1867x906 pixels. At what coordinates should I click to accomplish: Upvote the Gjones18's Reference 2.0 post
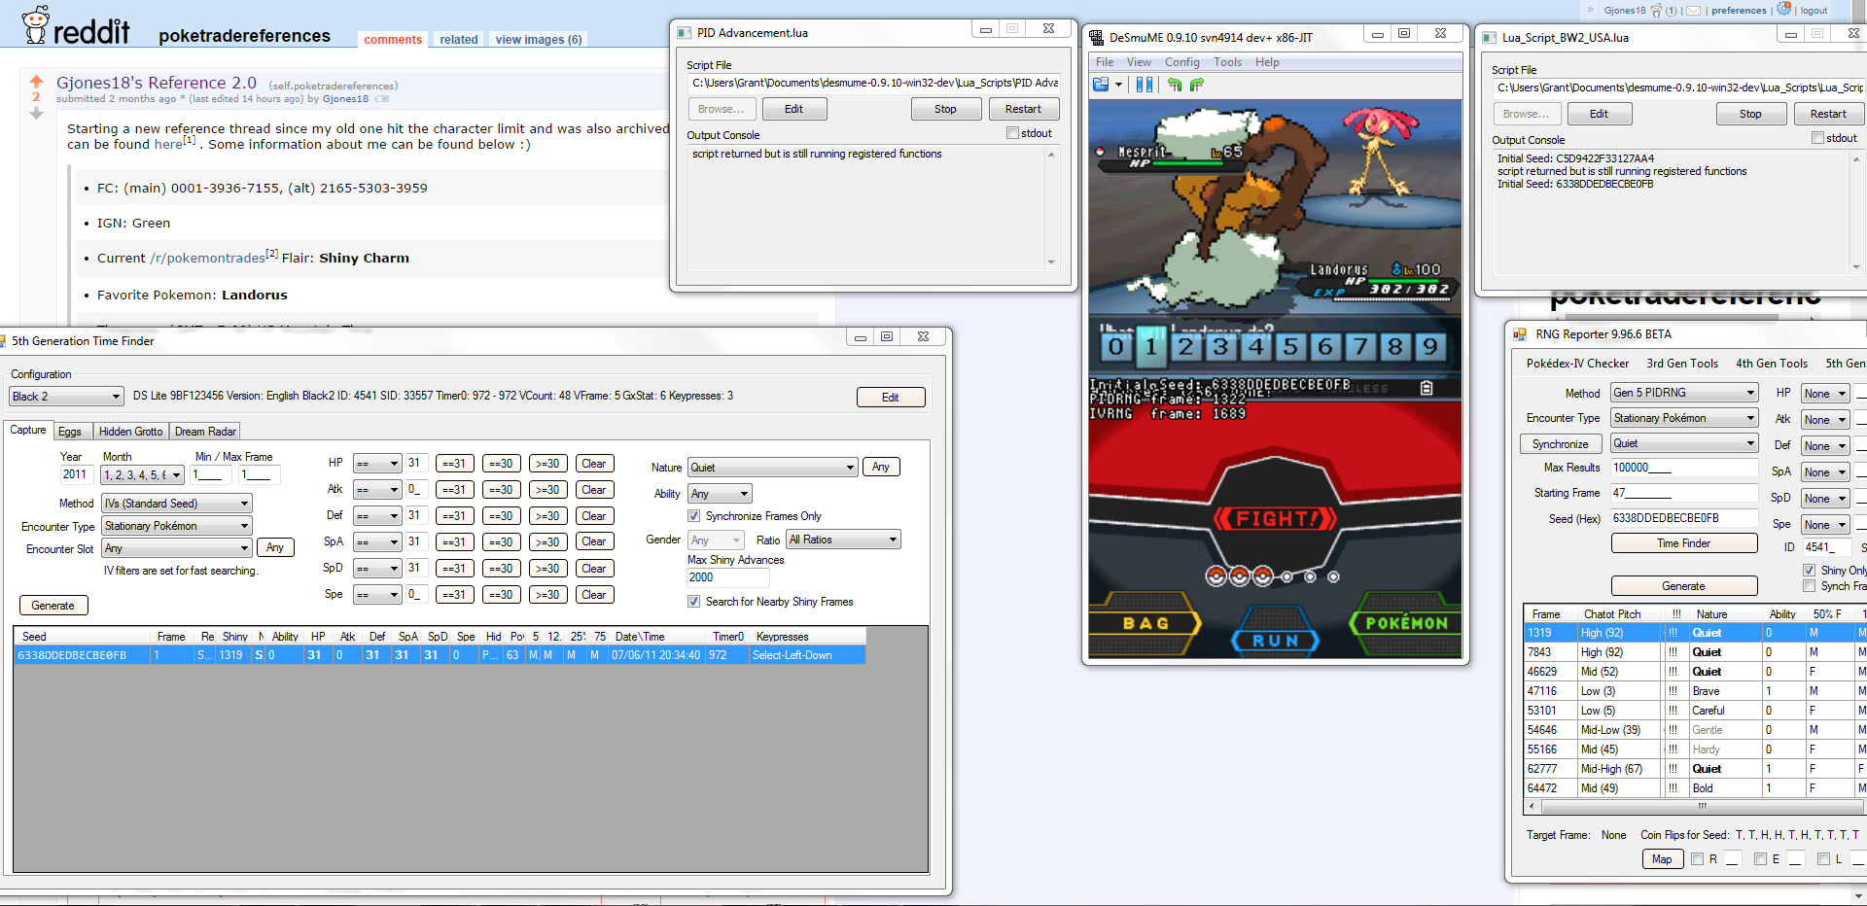coord(36,82)
